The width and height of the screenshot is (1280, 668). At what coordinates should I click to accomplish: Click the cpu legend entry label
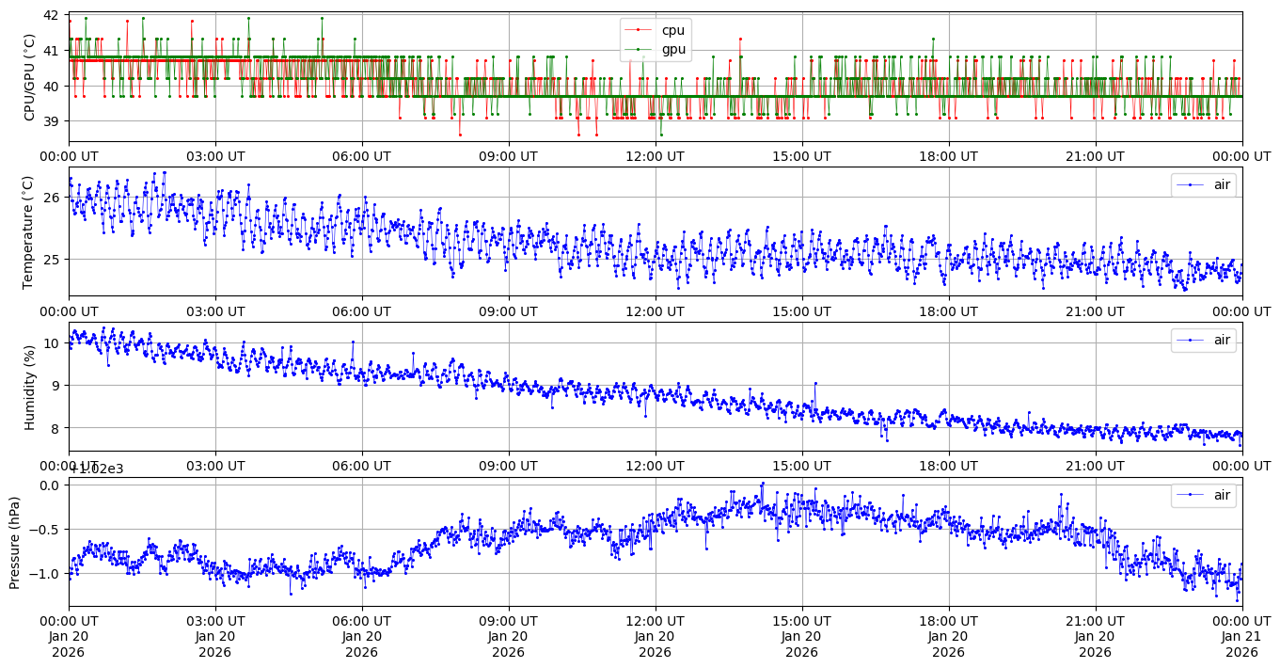pyautogui.click(x=673, y=30)
